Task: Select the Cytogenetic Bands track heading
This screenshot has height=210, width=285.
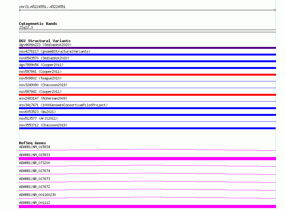Action: (x=38, y=24)
